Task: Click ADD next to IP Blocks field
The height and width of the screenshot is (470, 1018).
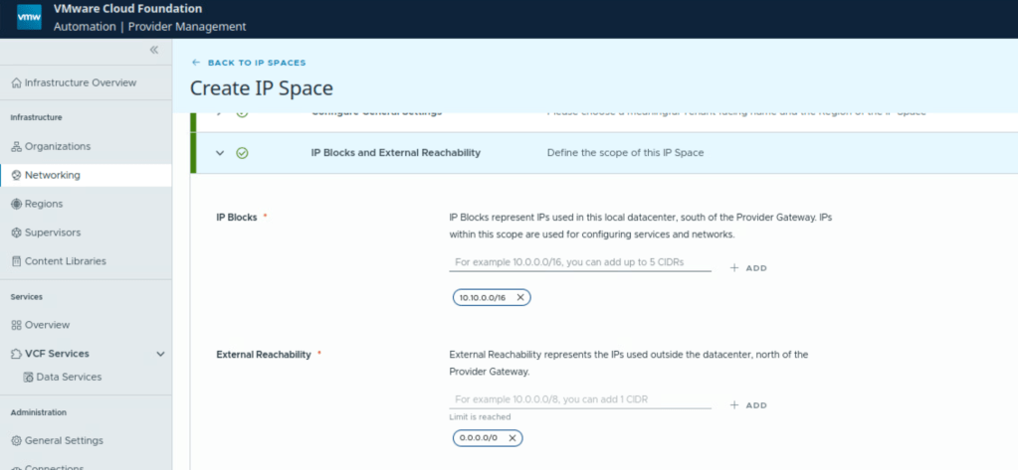Action: (748, 268)
